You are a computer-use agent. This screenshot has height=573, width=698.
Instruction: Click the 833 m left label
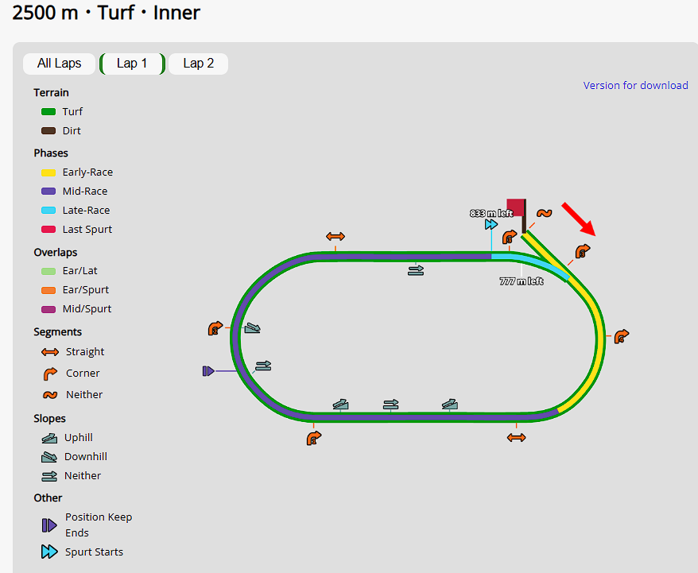pyautogui.click(x=491, y=213)
